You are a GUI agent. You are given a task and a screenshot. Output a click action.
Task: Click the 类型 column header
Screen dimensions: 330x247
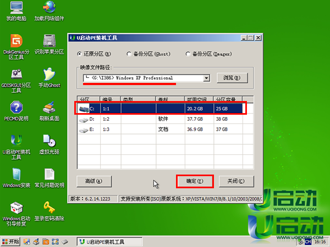[x=138, y=99]
